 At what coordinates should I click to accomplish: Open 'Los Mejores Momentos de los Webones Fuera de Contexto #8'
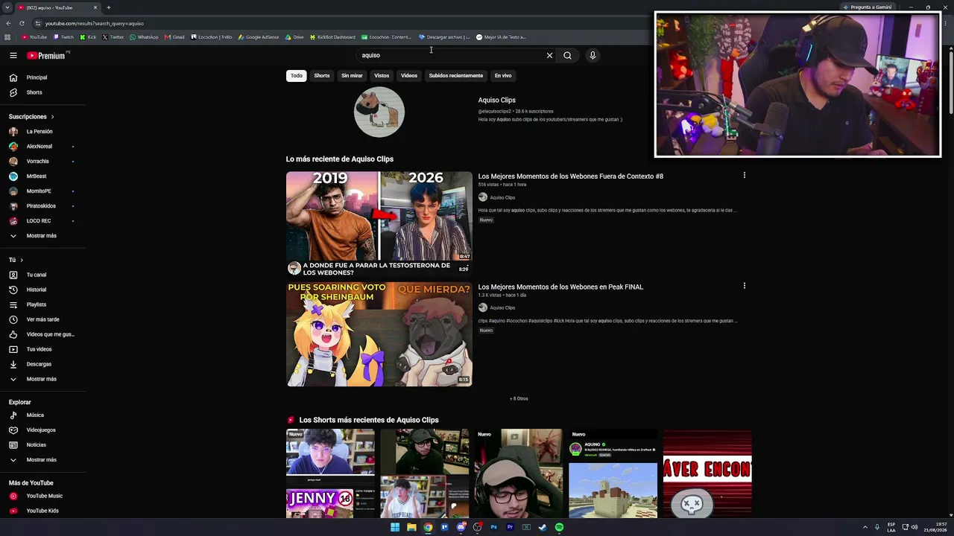[x=571, y=176]
